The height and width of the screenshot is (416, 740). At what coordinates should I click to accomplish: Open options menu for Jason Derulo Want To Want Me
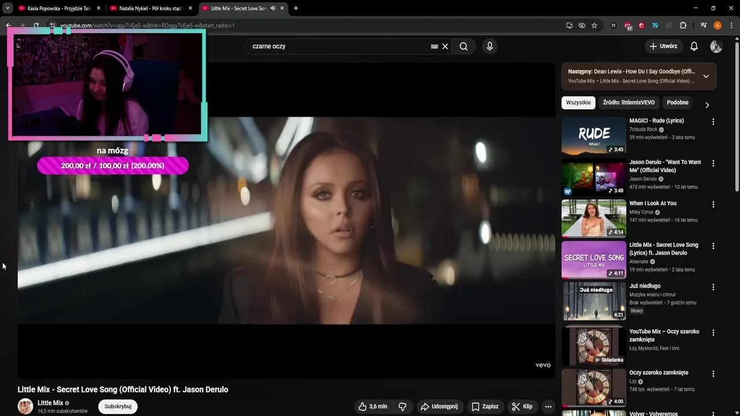(x=713, y=164)
